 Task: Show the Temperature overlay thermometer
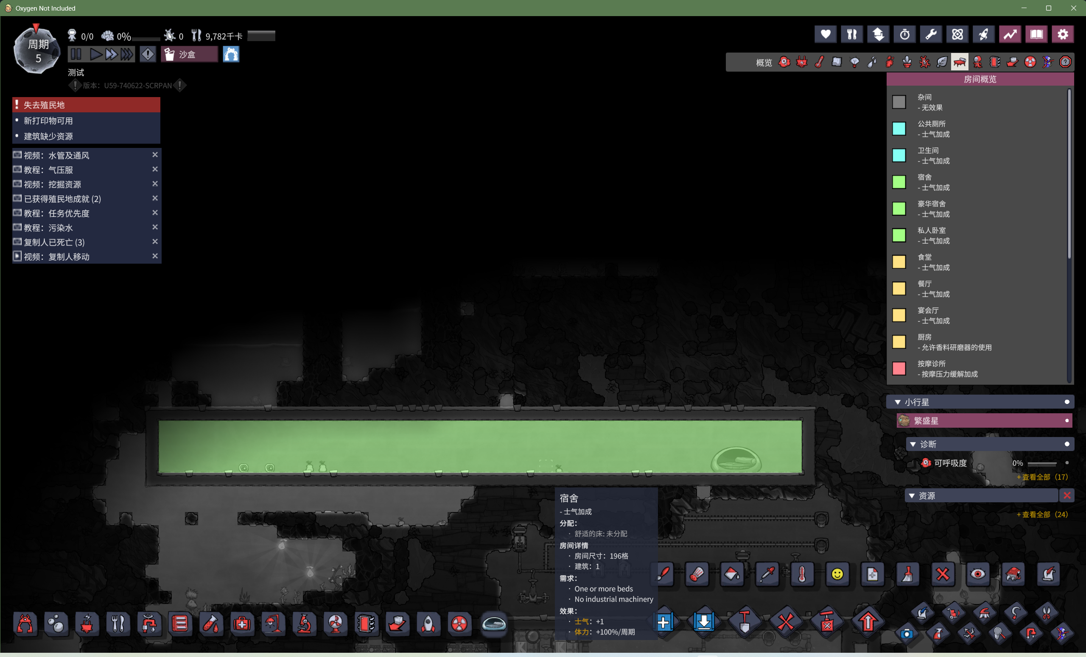(819, 62)
